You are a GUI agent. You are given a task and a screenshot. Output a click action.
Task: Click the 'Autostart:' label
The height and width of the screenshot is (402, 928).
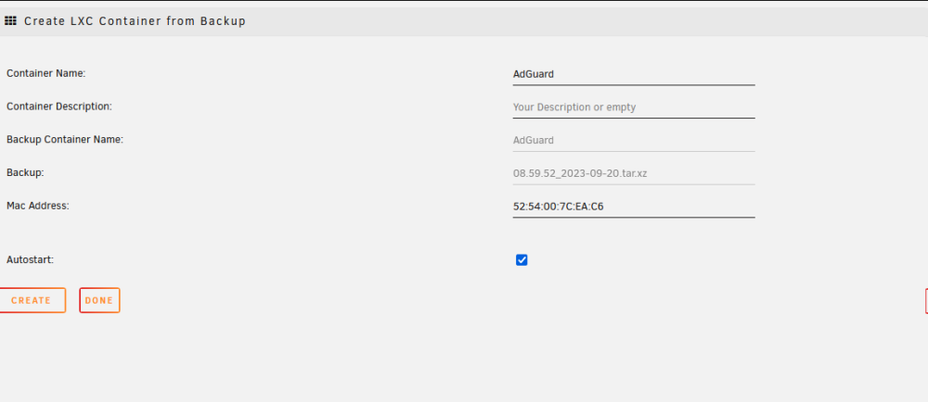tap(31, 258)
